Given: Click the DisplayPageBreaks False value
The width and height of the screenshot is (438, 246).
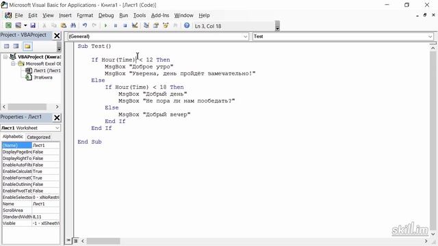Looking at the screenshot, I should click(x=46, y=152).
